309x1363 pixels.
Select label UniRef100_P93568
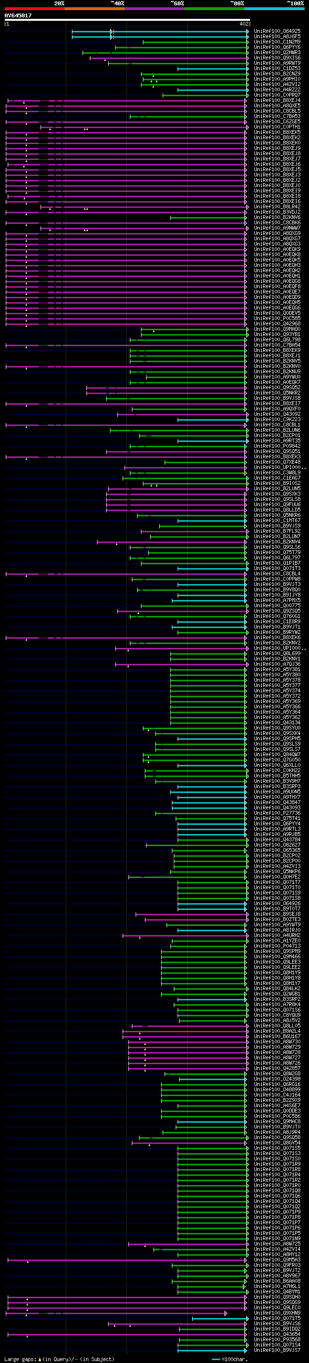click(277, 1340)
